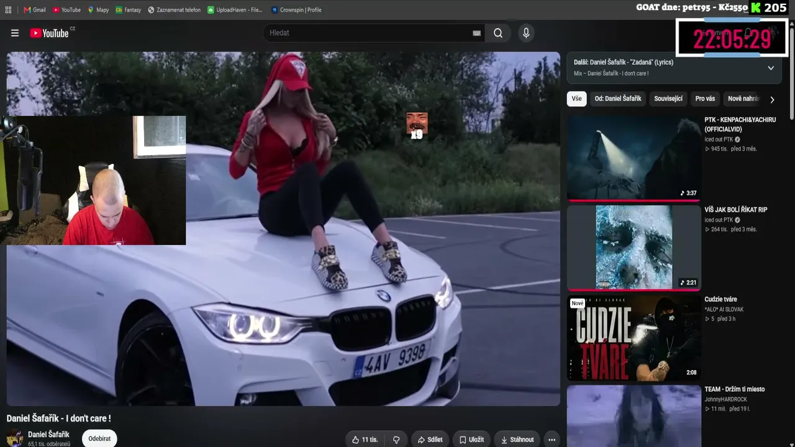Open the Crownspin Profile bookmark
The image size is (795, 447).
[x=296, y=10]
